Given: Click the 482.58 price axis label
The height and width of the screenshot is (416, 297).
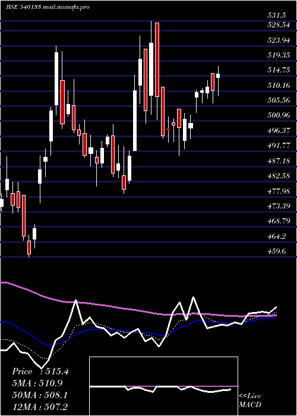Looking at the screenshot, I should [x=279, y=176].
